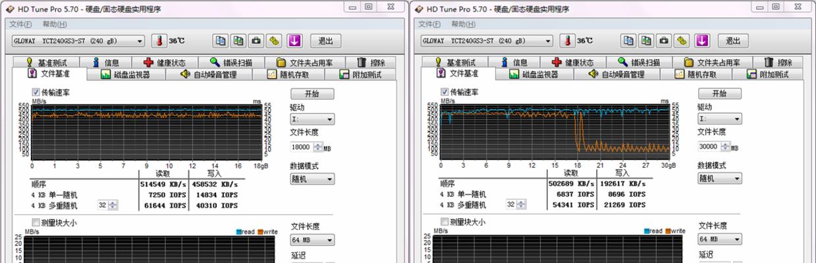This screenshot has width=816, height=263.
Task: Click copy text results icon in right window
Action: (x=629, y=41)
